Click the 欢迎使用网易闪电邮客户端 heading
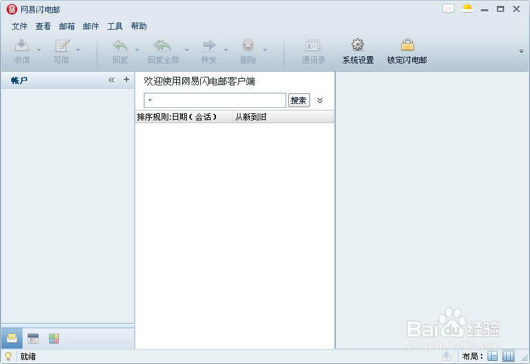 pos(199,81)
